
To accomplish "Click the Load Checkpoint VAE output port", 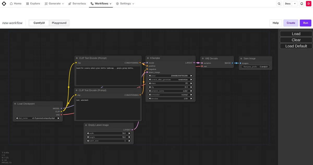I will (61, 115).
